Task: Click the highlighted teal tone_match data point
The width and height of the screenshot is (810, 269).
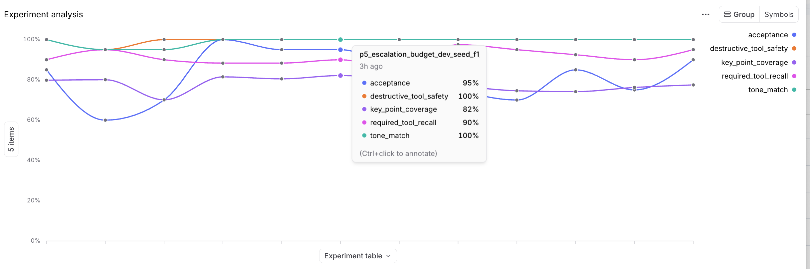Action: coord(340,40)
